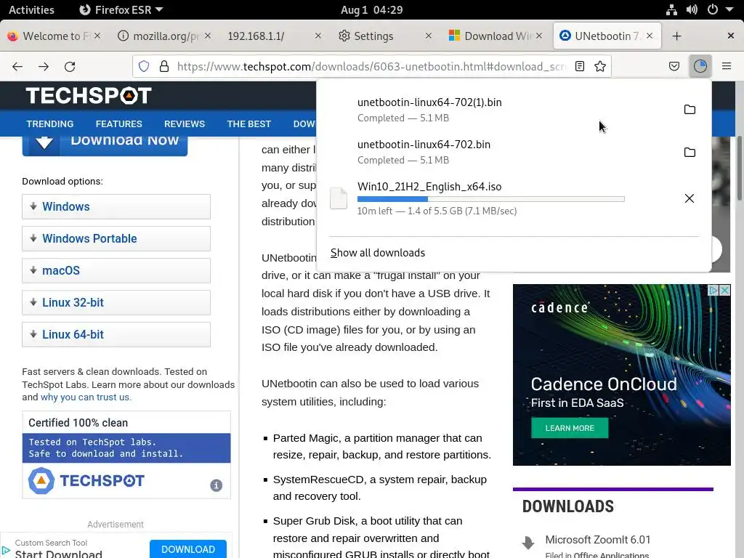Bookmark this page with the star icon
Screen dimensions: 744x558
(x=600, y=66)
